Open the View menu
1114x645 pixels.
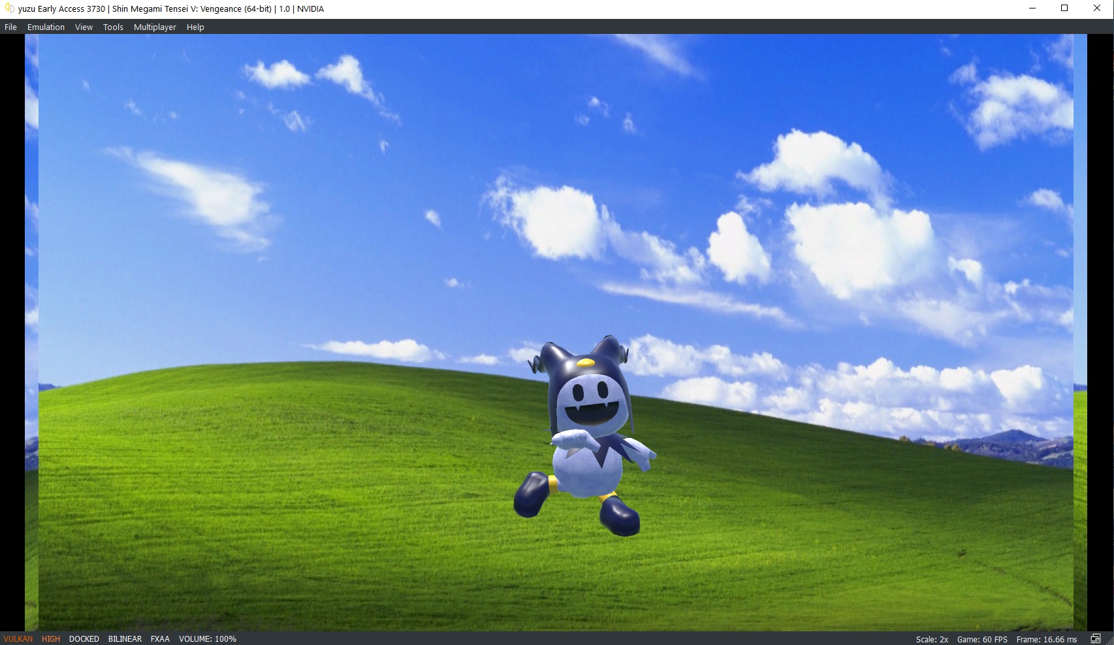coord(84,27)
